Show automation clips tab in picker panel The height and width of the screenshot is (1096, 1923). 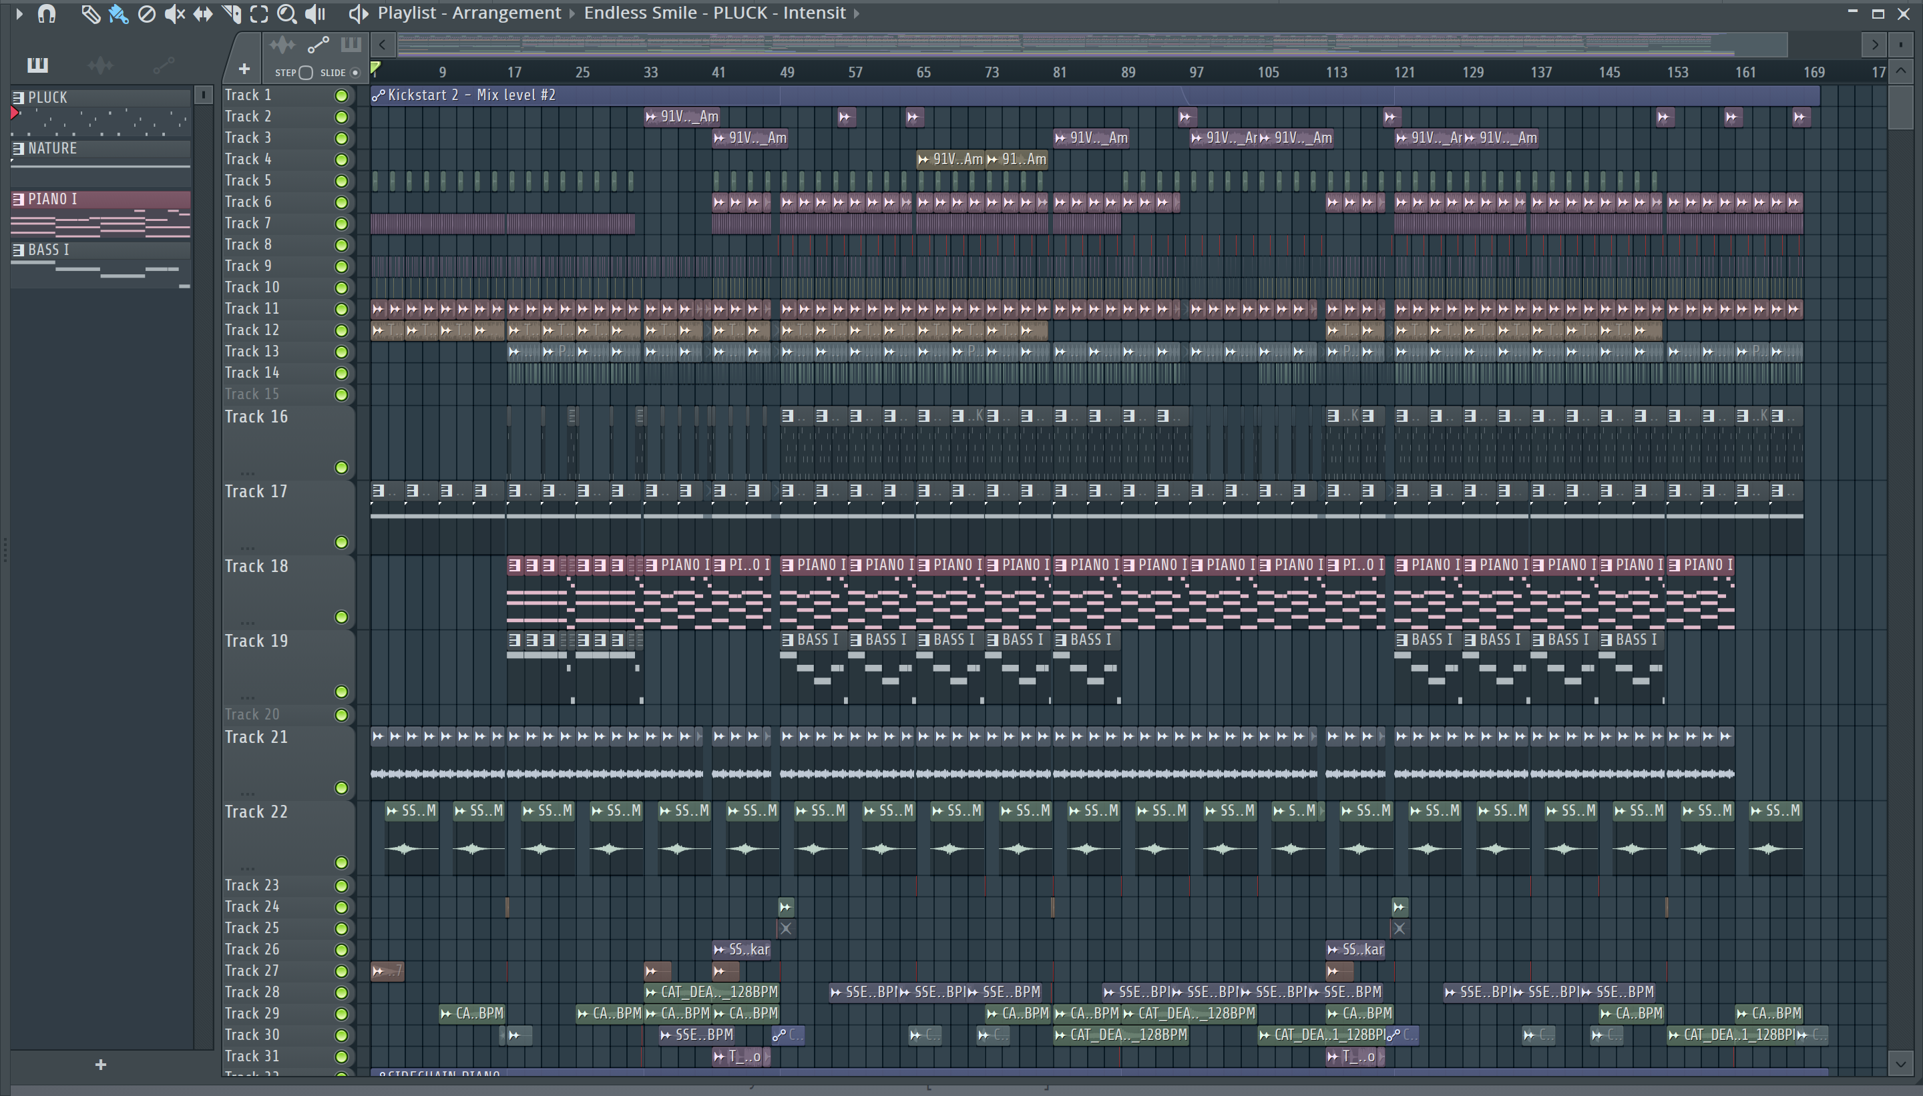[164, 65]
